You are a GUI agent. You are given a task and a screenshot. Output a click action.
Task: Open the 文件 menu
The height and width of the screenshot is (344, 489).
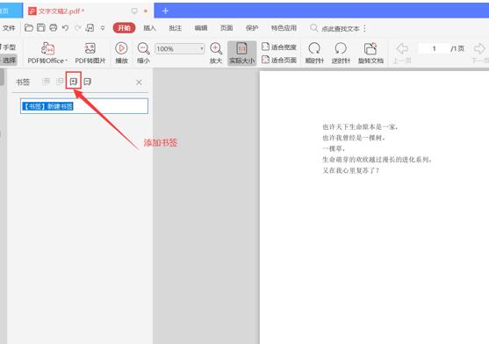[9, 28]
